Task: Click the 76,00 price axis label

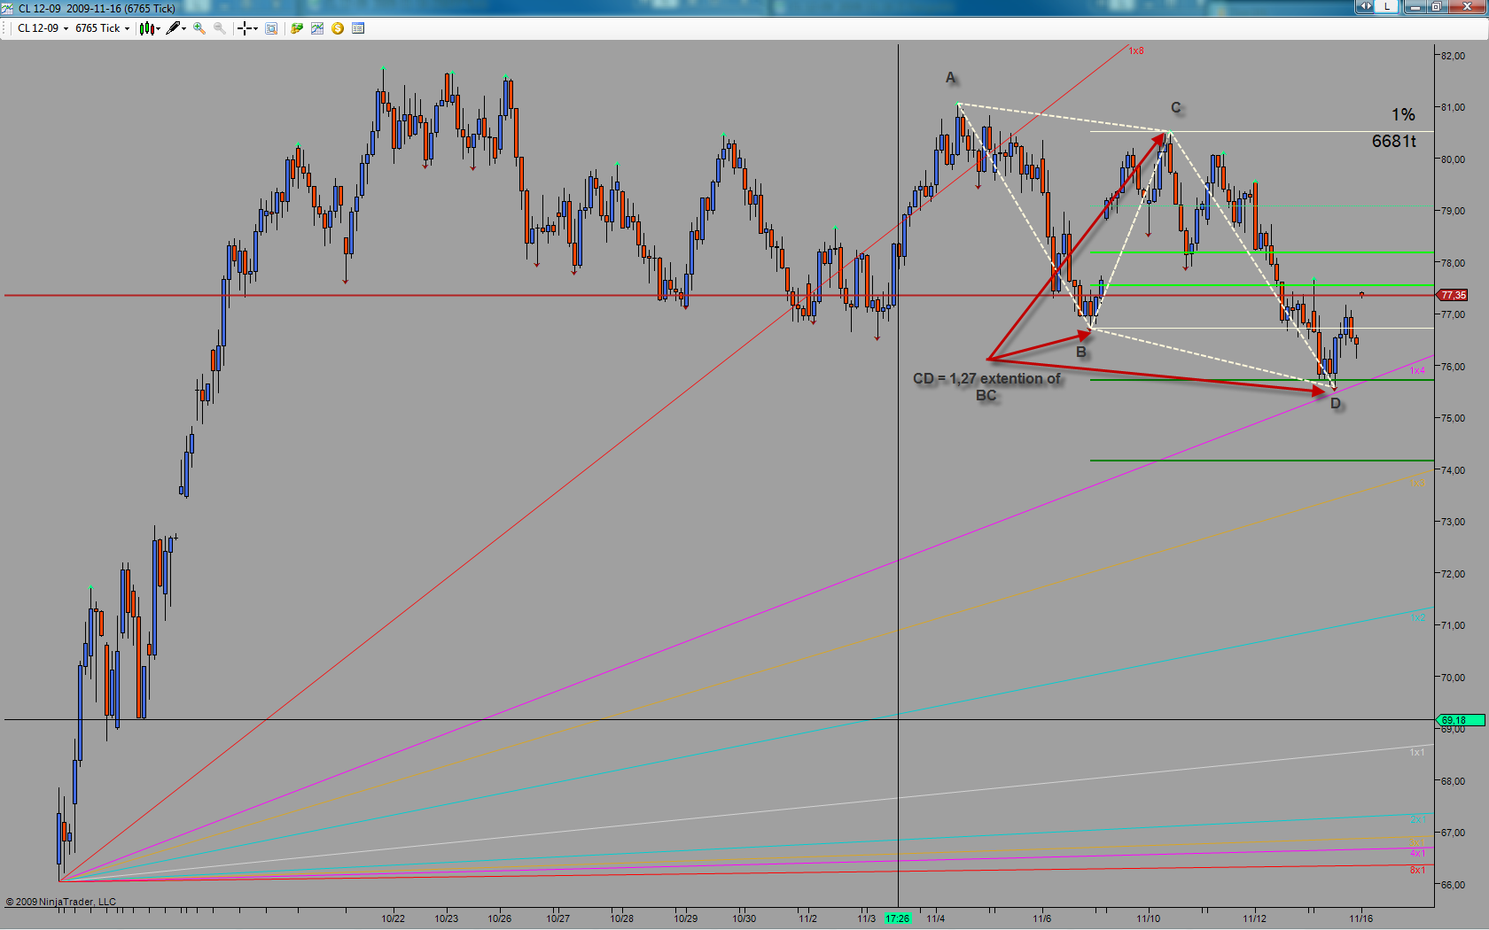Action: (1453, 367)
